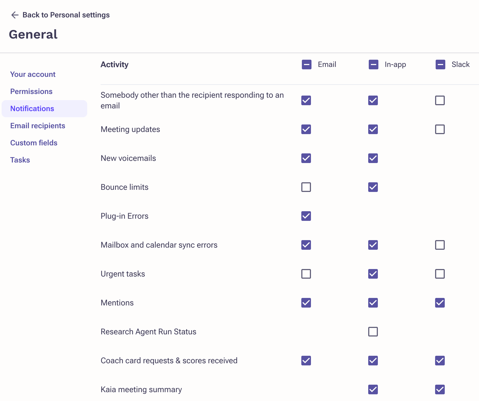Enable Email for Urgent tasks
The image size is (479, 401).
coord(306,274)
